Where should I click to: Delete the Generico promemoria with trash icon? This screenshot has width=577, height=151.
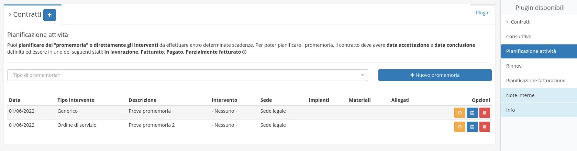485,113
